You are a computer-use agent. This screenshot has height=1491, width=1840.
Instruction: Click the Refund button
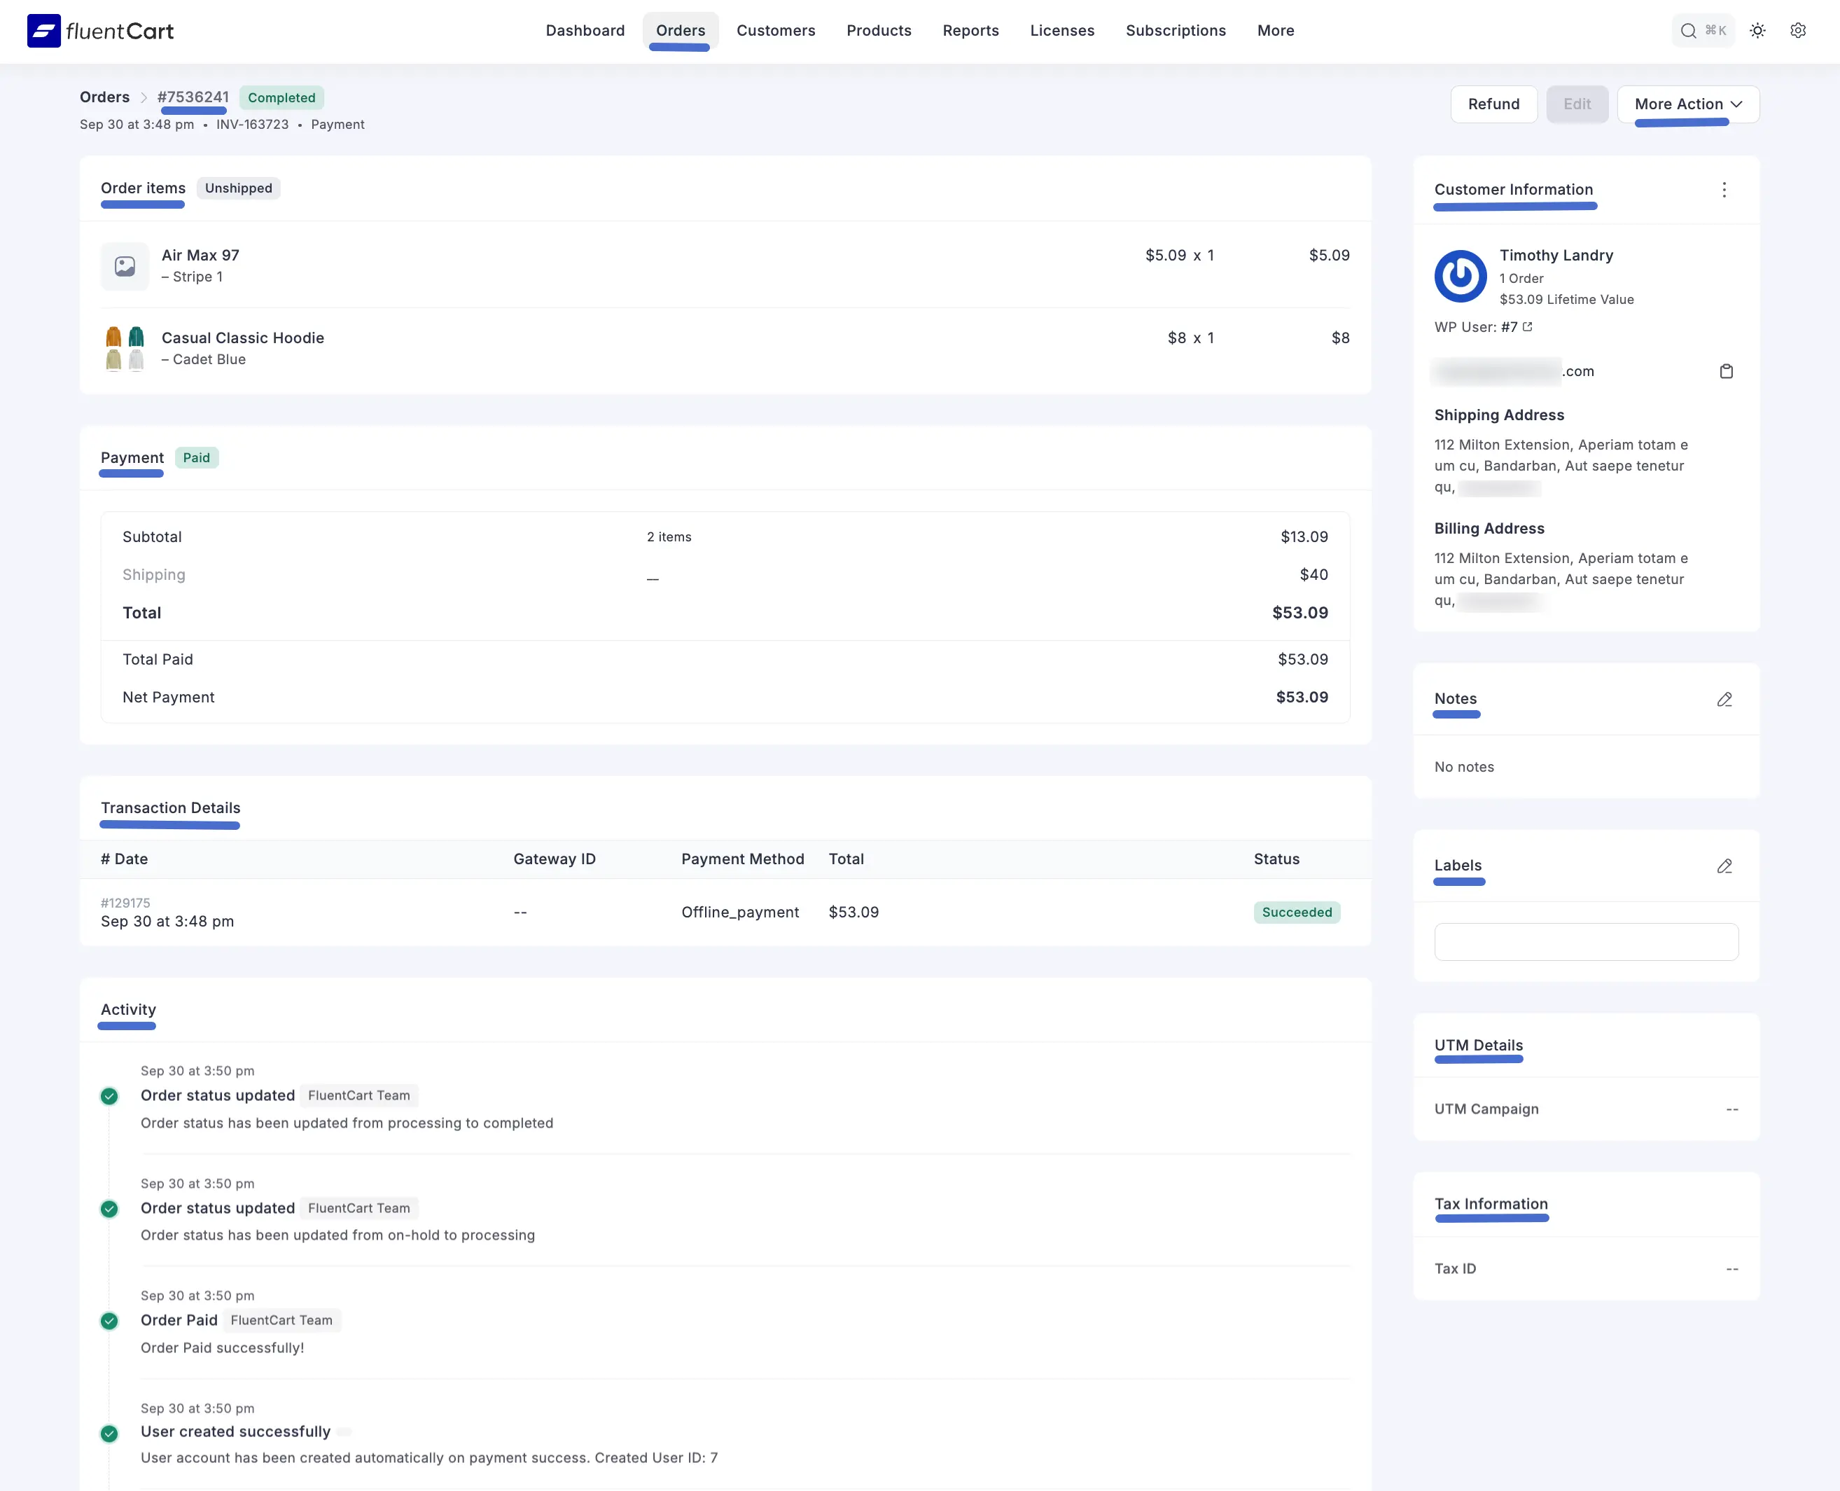1493,104
